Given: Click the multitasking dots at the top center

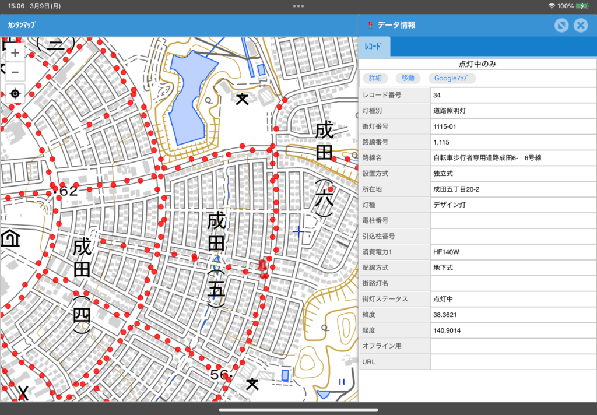Looking at the screenshot, I should pos(298,6).
